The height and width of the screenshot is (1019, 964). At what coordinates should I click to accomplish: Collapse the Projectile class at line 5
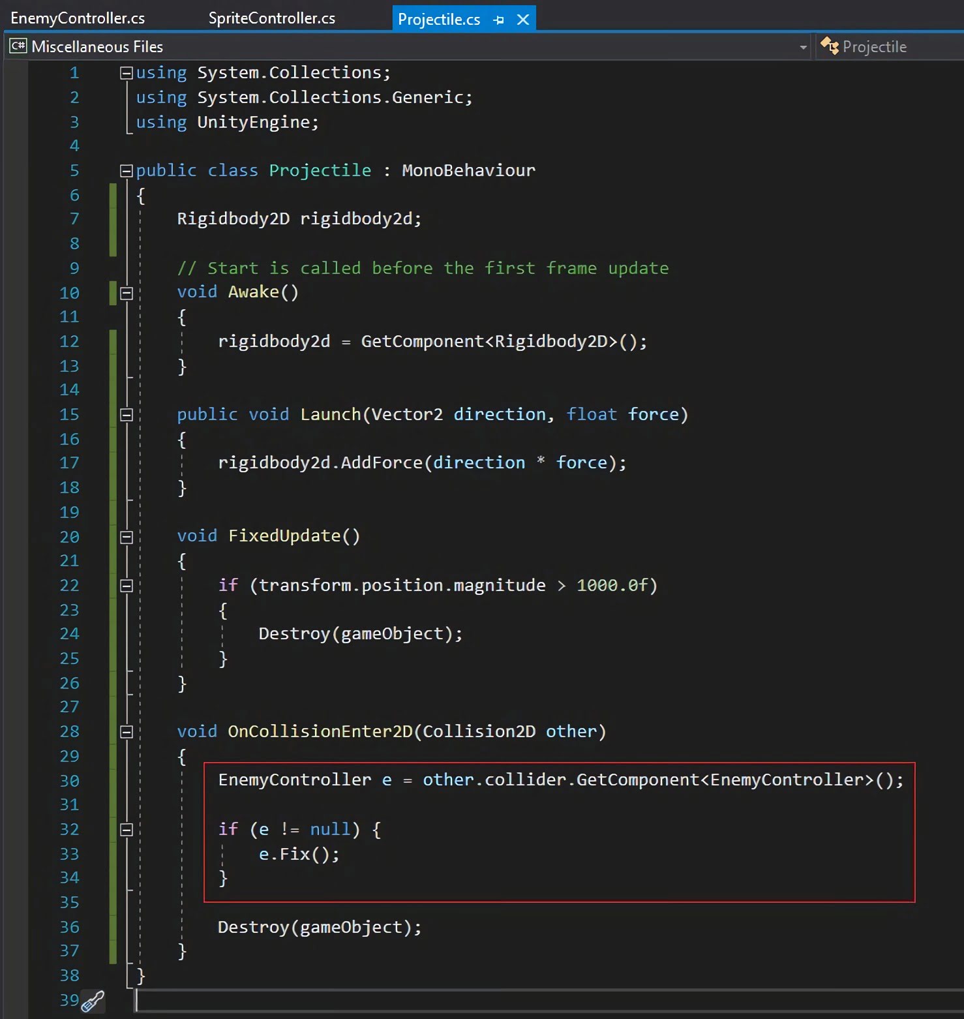click(127, 171)
